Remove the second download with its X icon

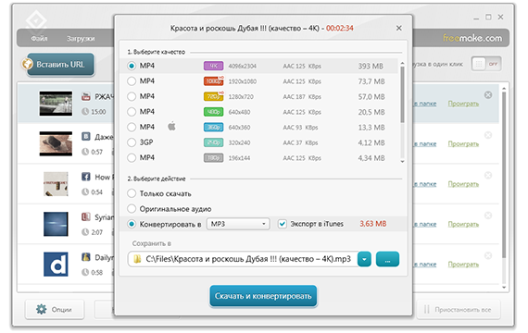(x=488, y=135)
